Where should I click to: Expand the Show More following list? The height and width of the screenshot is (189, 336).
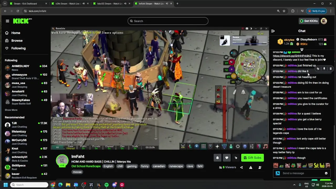(x=11, y=110)
